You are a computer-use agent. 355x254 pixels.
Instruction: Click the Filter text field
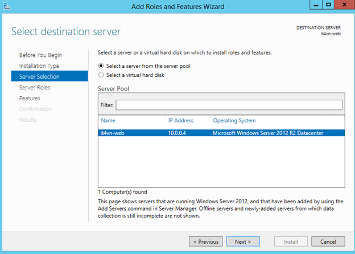(x=229, y=105)
